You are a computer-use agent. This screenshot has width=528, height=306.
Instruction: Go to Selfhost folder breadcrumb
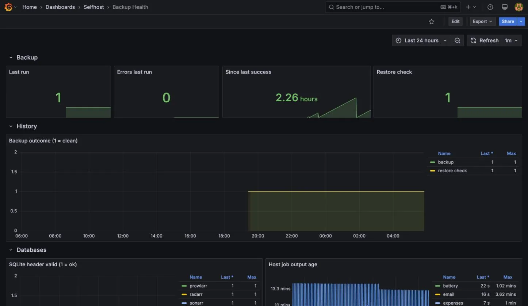pos(94,7)
